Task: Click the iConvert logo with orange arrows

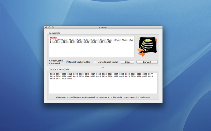Action: coord(147,47)
